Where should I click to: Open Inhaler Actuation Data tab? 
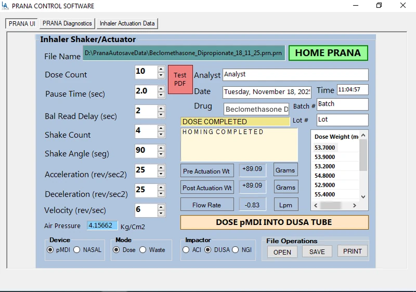click(x=127, y=23)
